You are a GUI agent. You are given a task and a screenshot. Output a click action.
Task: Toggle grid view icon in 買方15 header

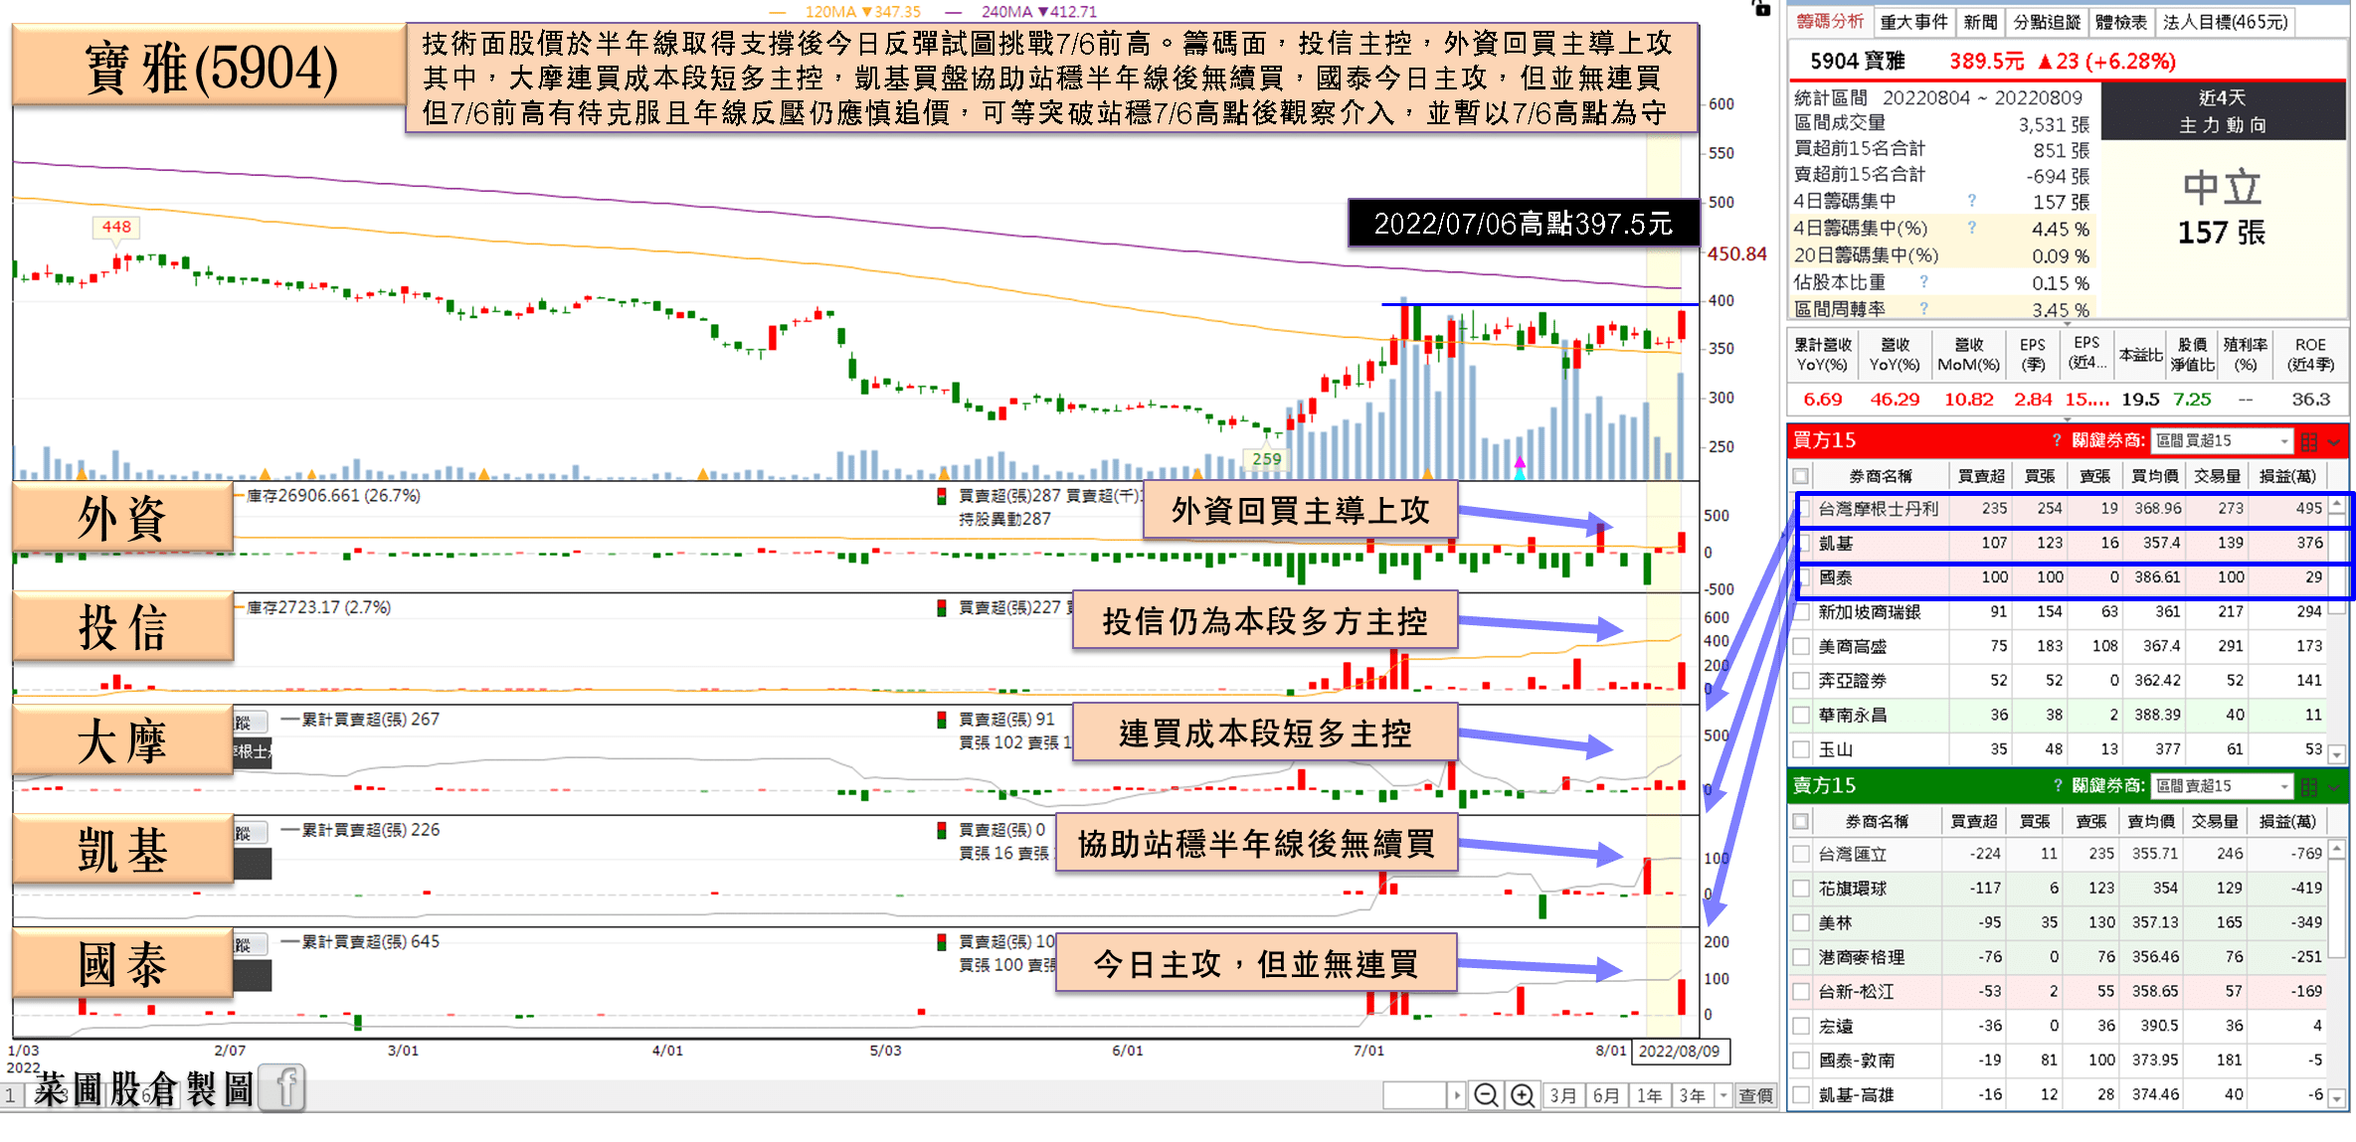point(2309,441)
